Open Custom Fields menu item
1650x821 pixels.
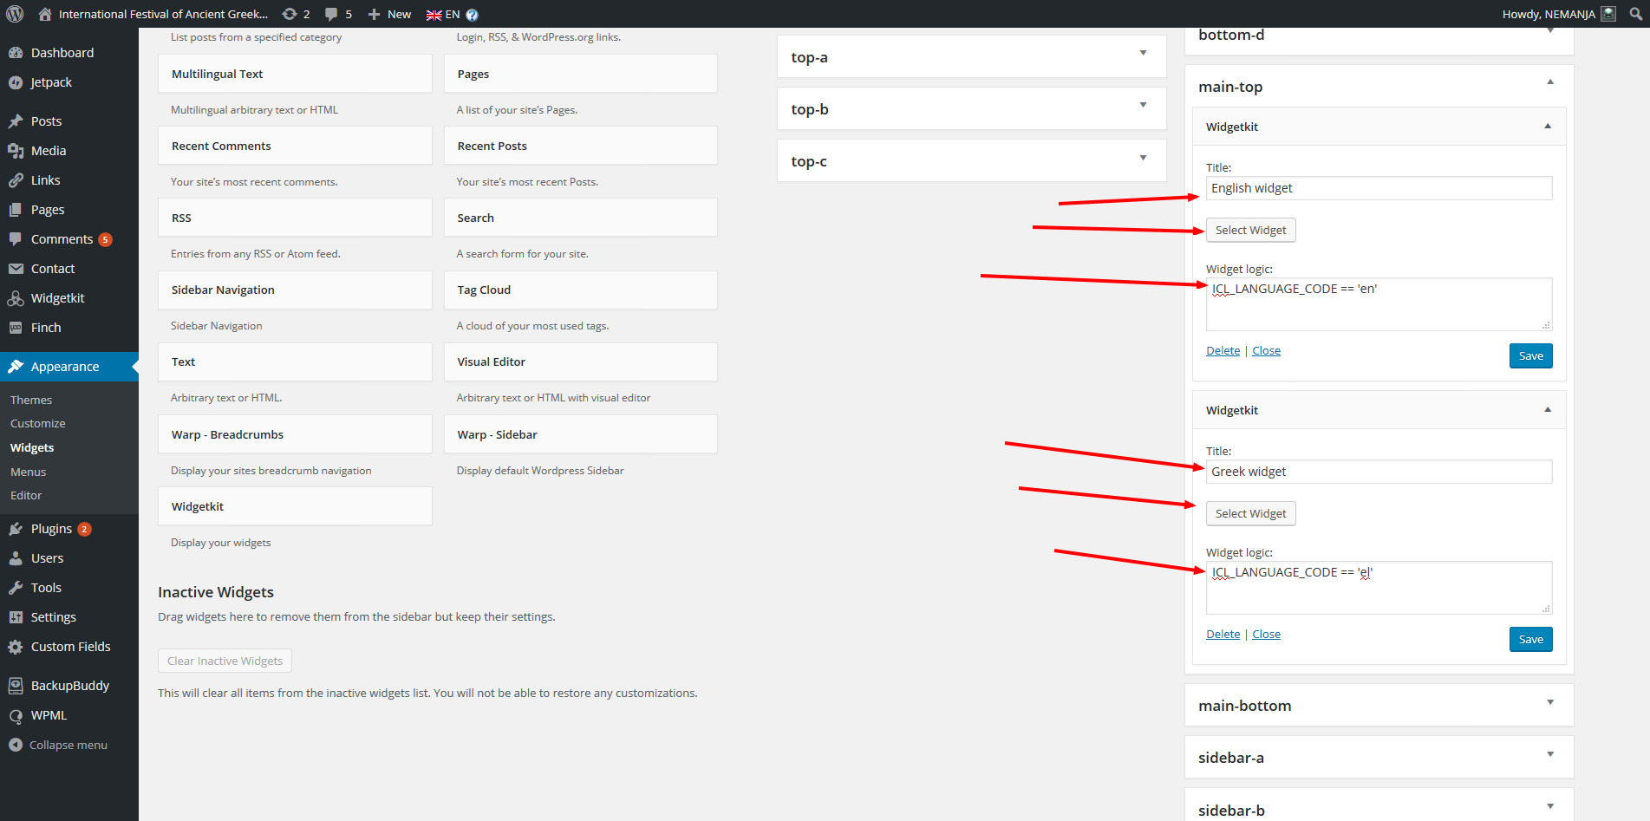pyautogui.click(x=69, y=647)
